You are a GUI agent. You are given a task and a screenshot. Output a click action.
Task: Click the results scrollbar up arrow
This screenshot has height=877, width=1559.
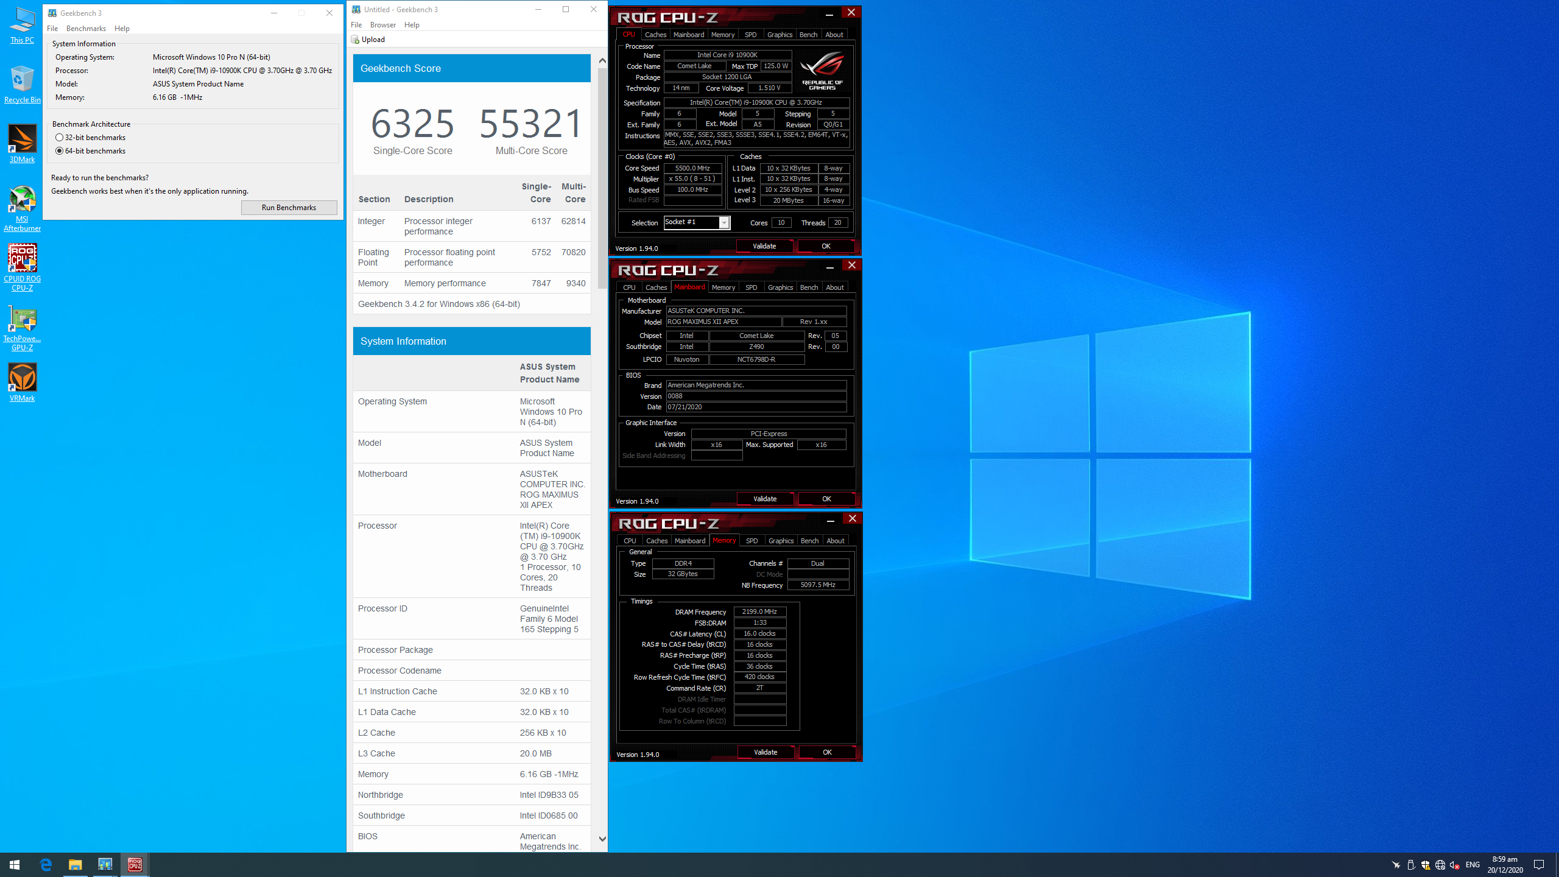tap(602, 60)
